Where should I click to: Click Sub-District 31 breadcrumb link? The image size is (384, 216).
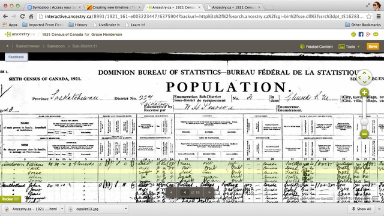pos(85,46)
